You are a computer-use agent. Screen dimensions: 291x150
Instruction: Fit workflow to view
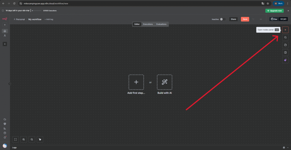click(x=16, y=139)
